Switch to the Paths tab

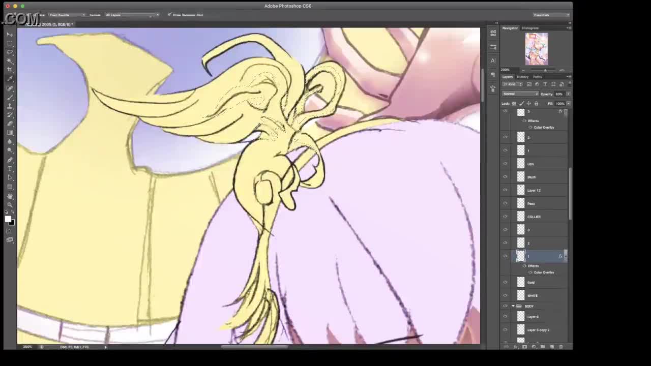point(537,77)
